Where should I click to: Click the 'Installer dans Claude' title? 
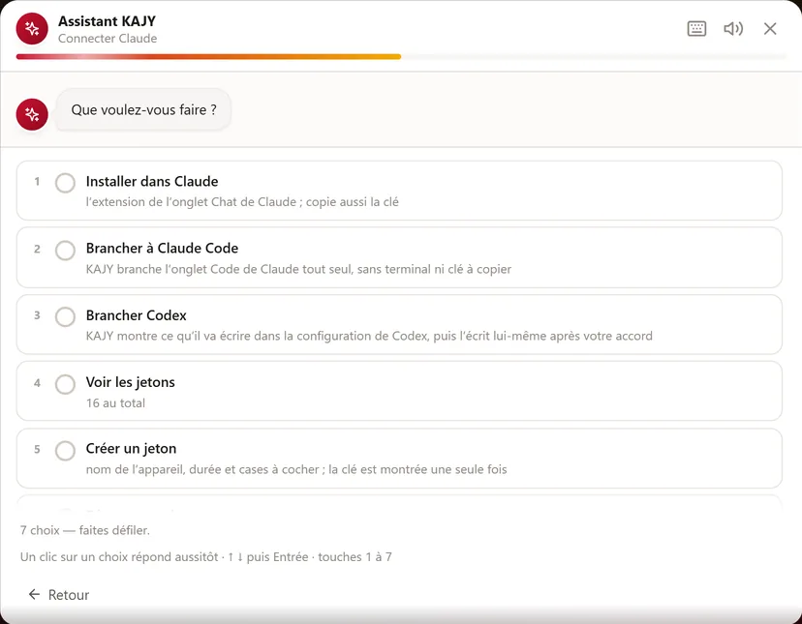[x=152, y=182]
